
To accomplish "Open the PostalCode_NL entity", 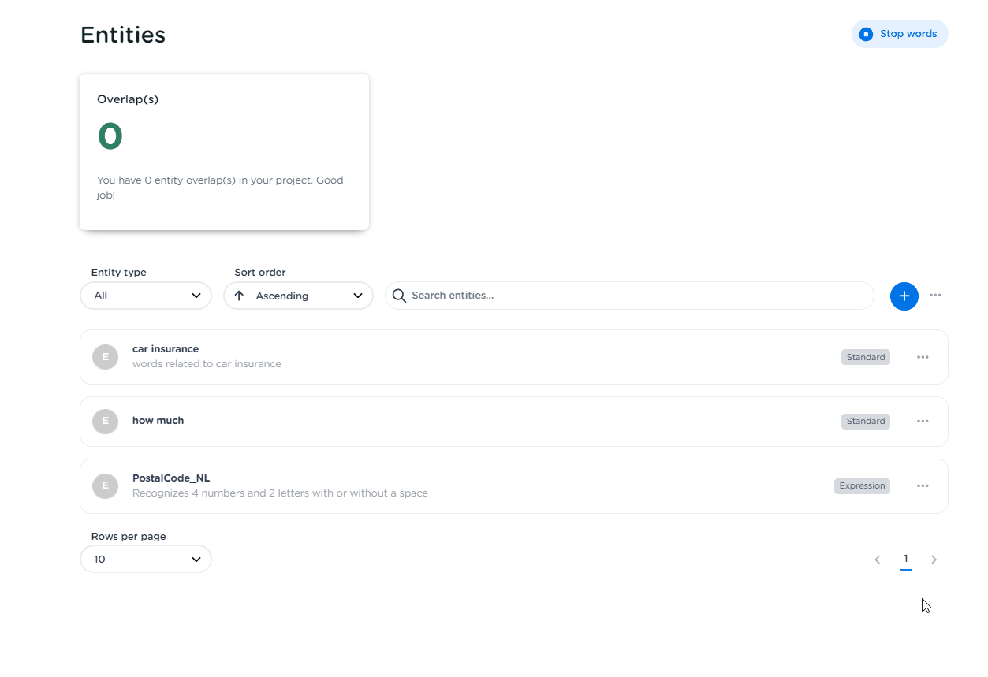I will pos(171,478).
